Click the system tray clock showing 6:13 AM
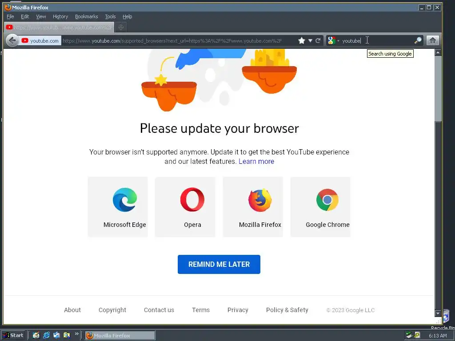 pyautogui.click(x=438, y=336)
